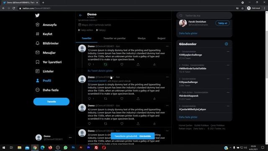Open options for #20liyaşlarchallenge trend

click(x=228, y=52)
